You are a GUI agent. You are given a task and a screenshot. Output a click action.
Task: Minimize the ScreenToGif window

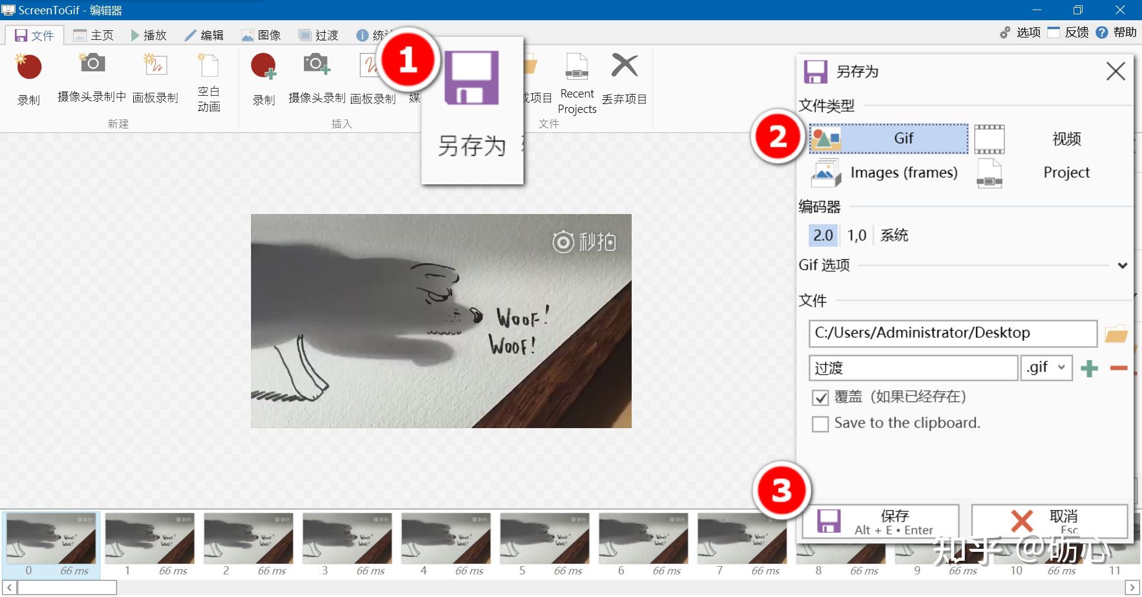pos(1037,10)
